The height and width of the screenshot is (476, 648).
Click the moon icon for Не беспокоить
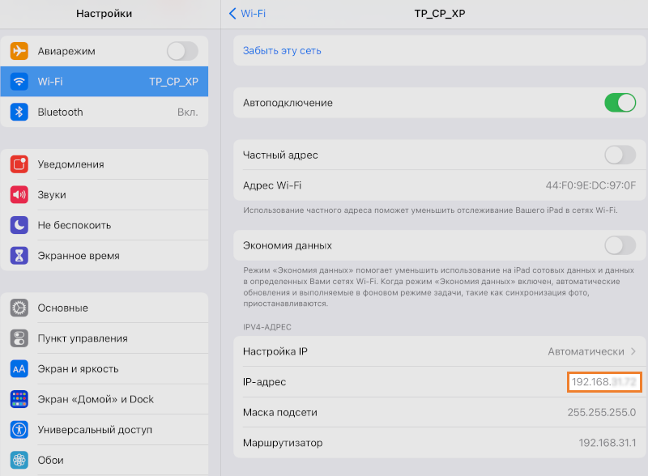pyautogui.click(x=19, y=225)
